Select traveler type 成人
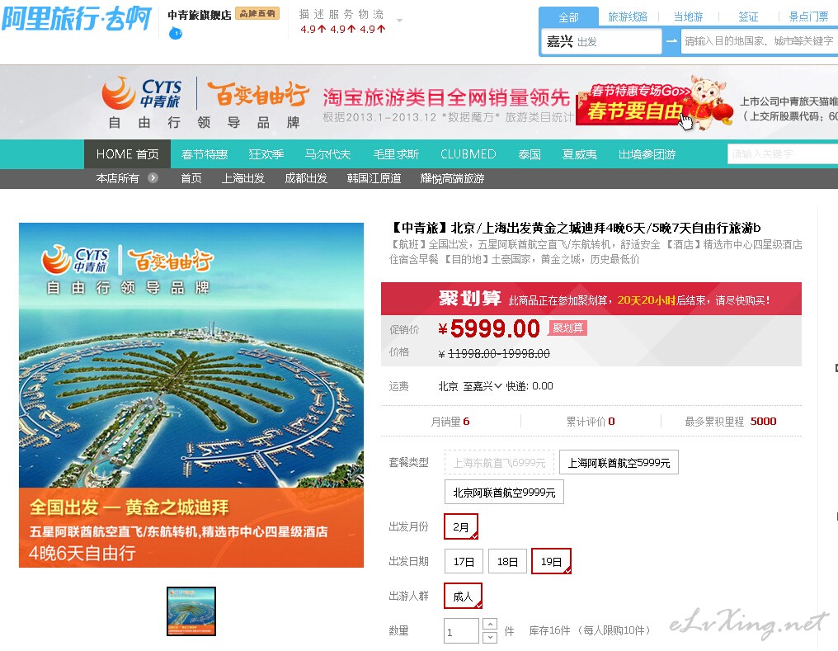Viewport: 838px width, 651px height. (463, 597)
